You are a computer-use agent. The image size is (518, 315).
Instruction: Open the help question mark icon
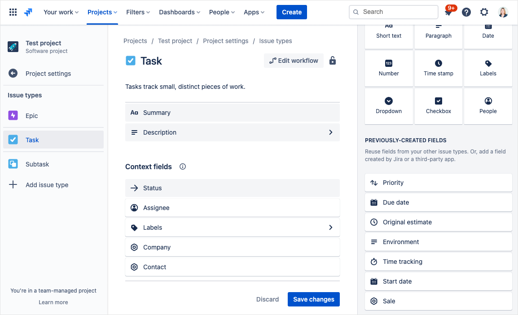466,12
